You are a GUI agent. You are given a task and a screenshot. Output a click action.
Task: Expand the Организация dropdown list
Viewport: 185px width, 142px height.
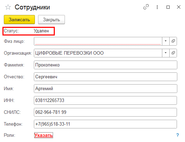166,53
